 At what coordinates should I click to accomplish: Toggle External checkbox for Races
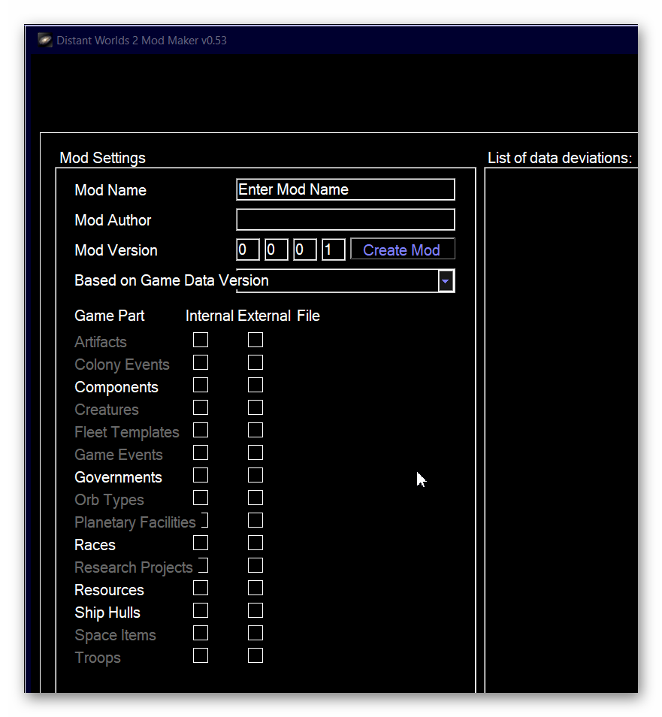tap(255, 543)
